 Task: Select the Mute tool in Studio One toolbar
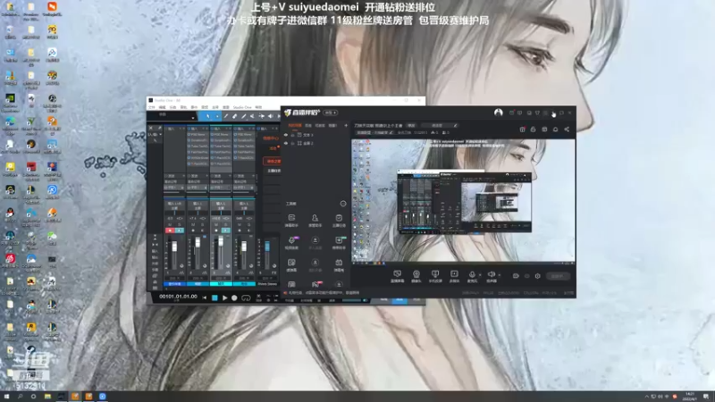(x=253, y=116)
